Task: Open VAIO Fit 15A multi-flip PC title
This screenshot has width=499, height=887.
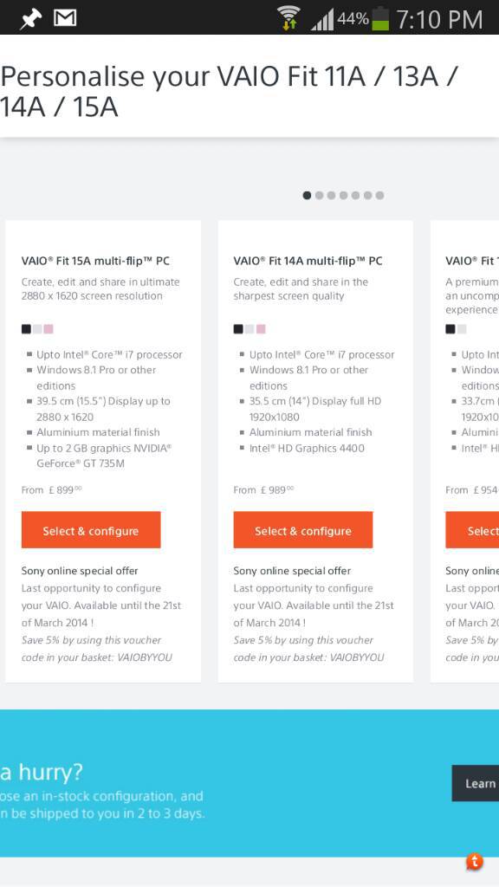Action: coord(95,261)
